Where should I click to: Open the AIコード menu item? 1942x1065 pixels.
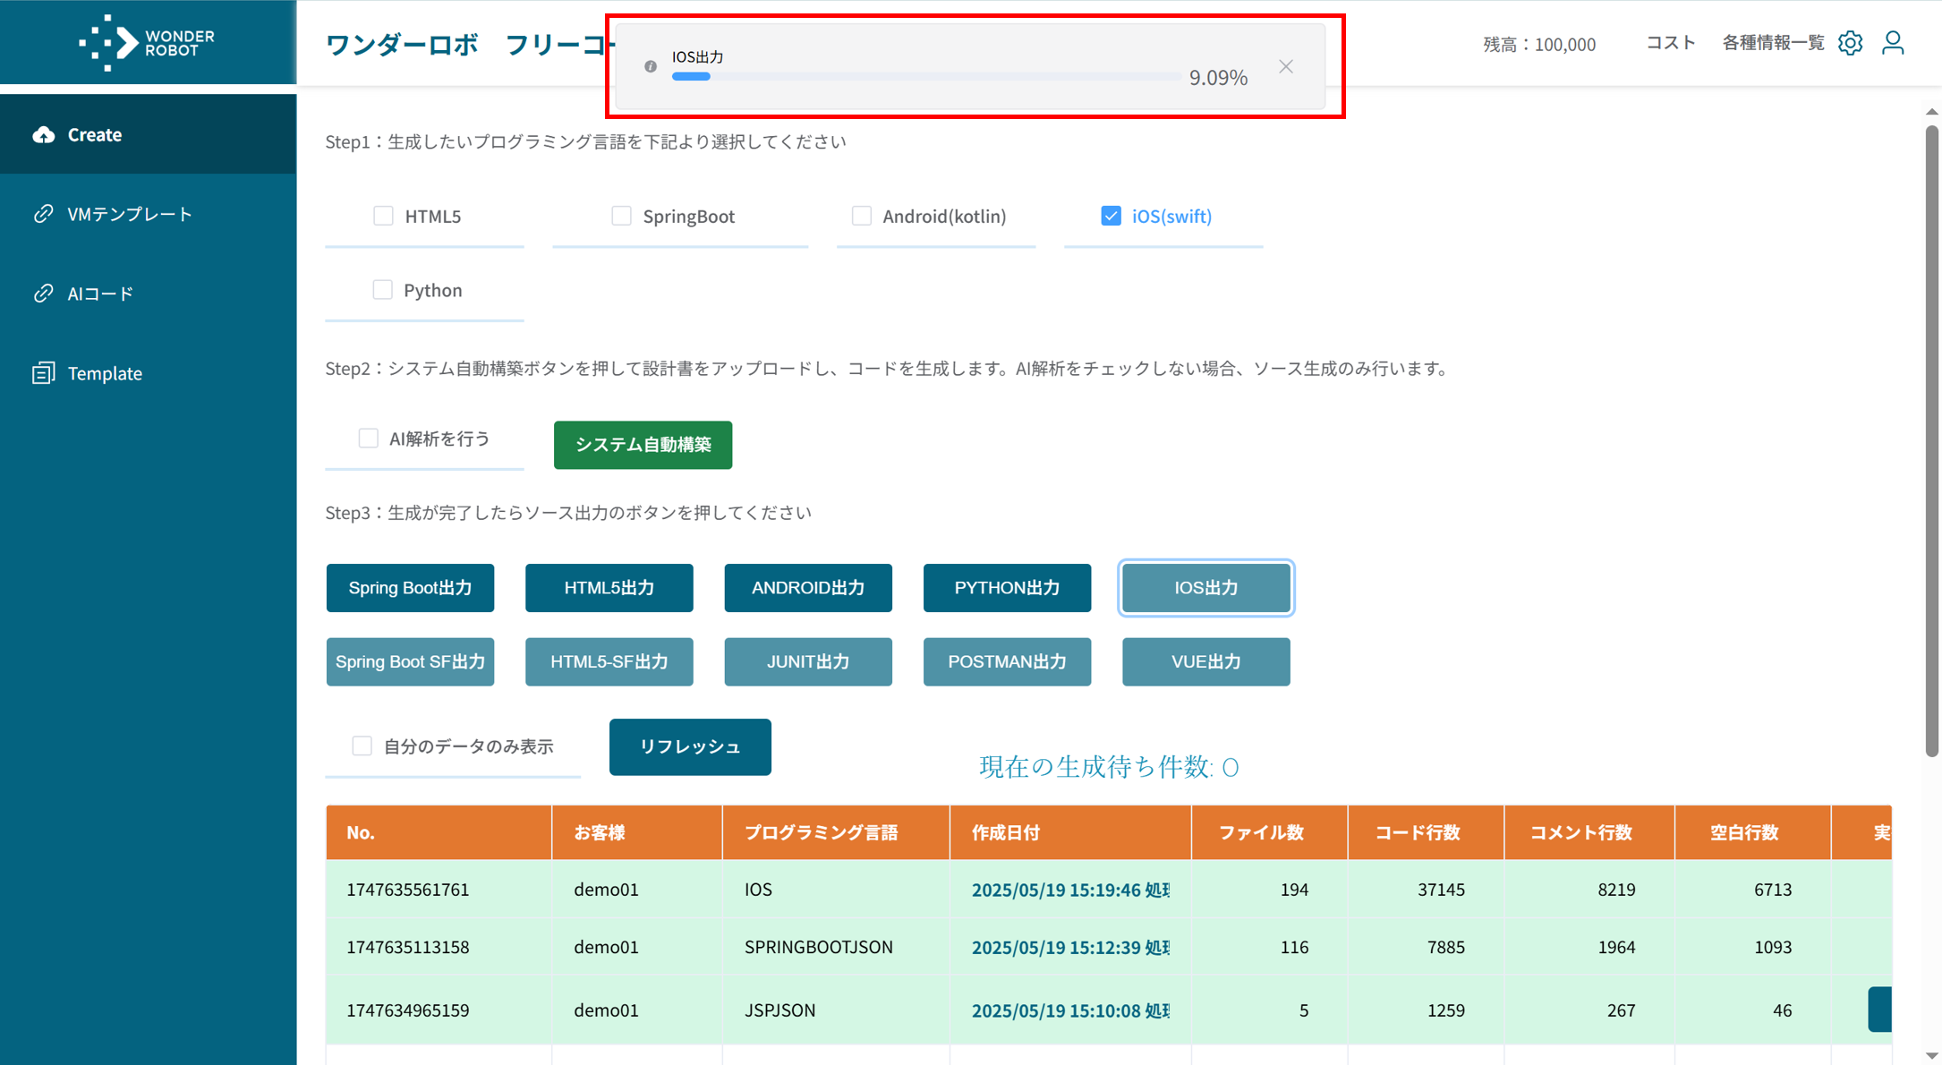(x=148, y=294)
